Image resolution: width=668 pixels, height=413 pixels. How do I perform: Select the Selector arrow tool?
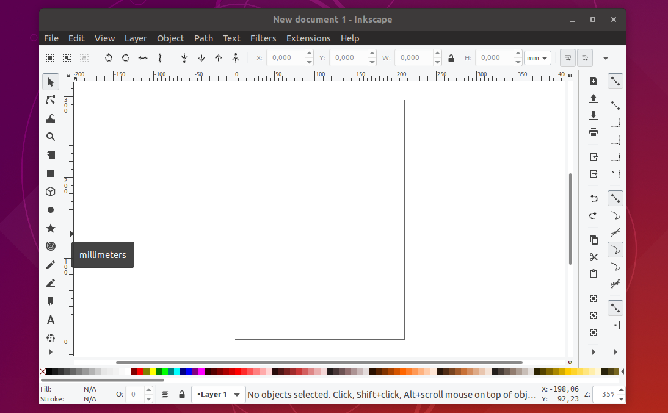click(51, 82)
